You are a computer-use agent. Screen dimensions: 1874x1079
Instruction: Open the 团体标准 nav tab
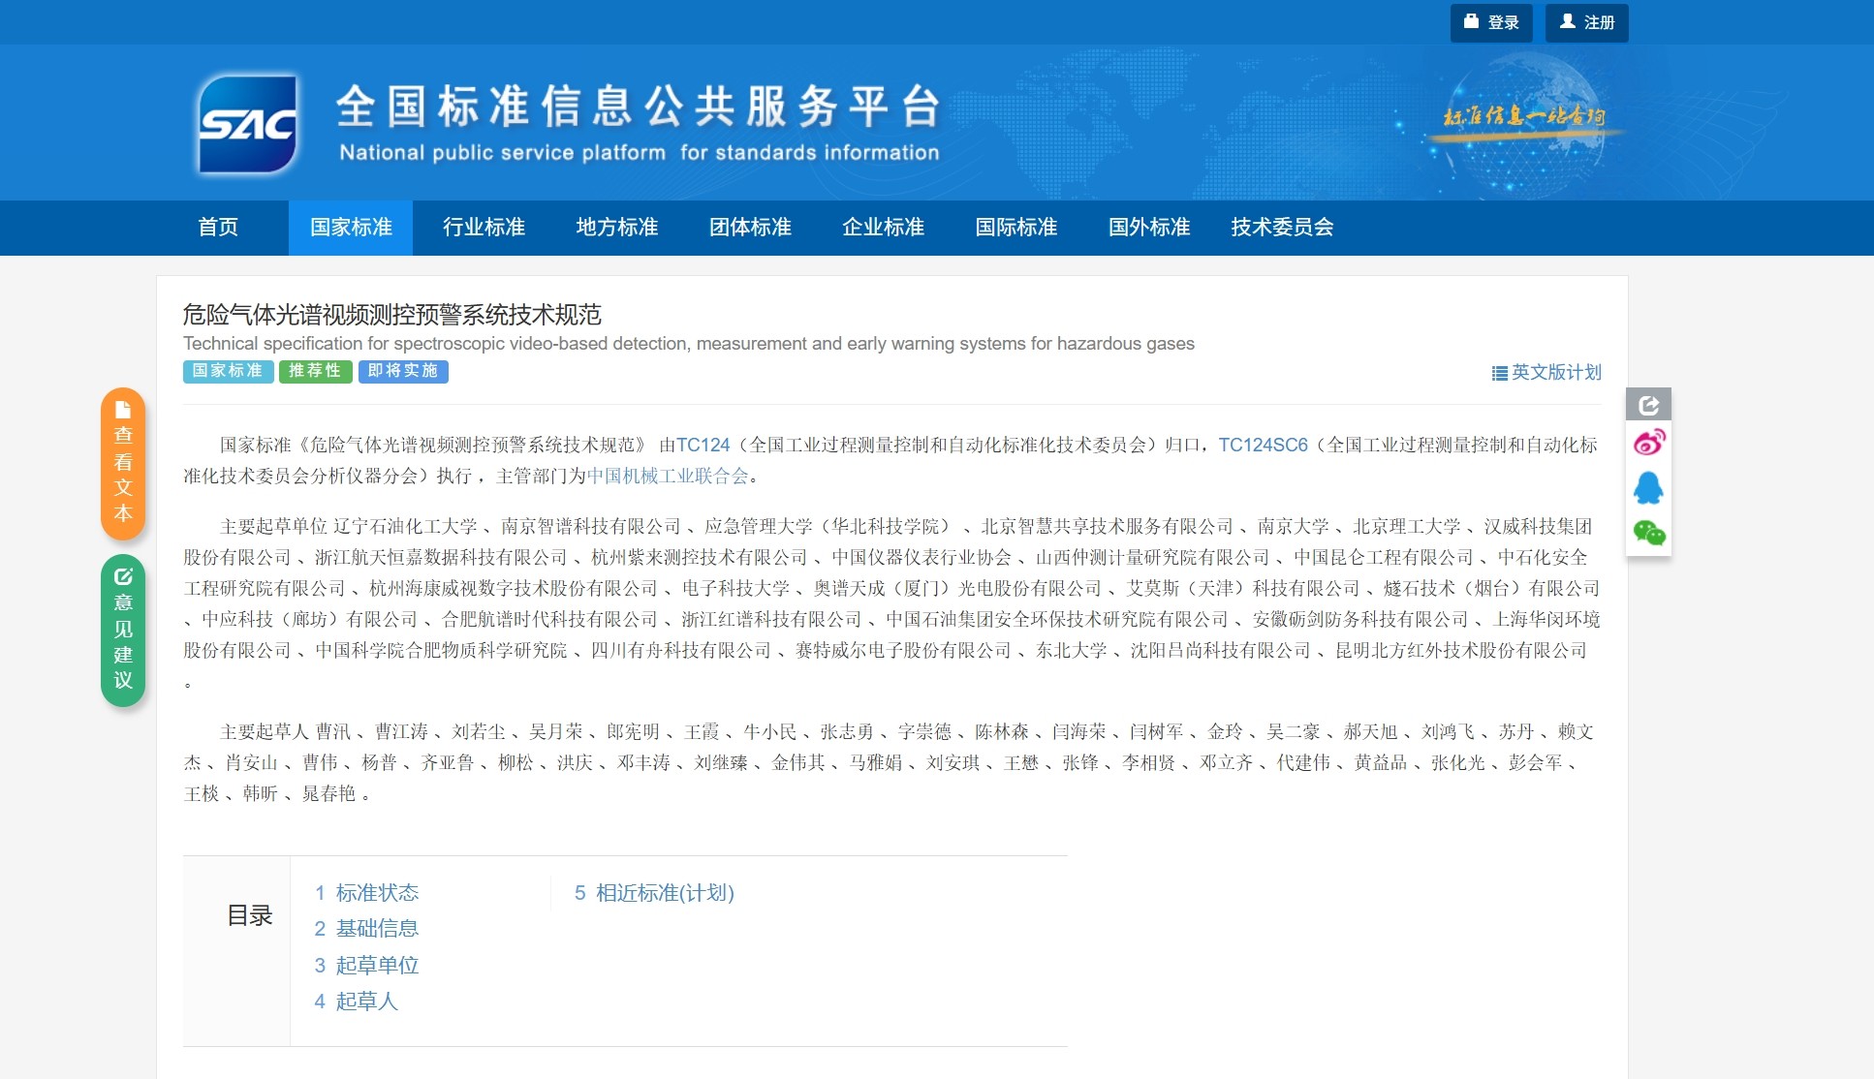pos(750,228)
